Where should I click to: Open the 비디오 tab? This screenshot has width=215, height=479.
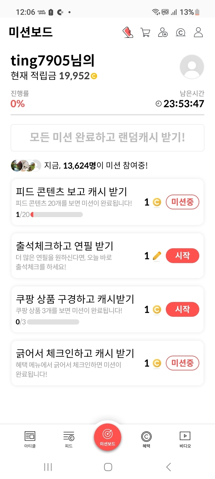coord(185,440)
